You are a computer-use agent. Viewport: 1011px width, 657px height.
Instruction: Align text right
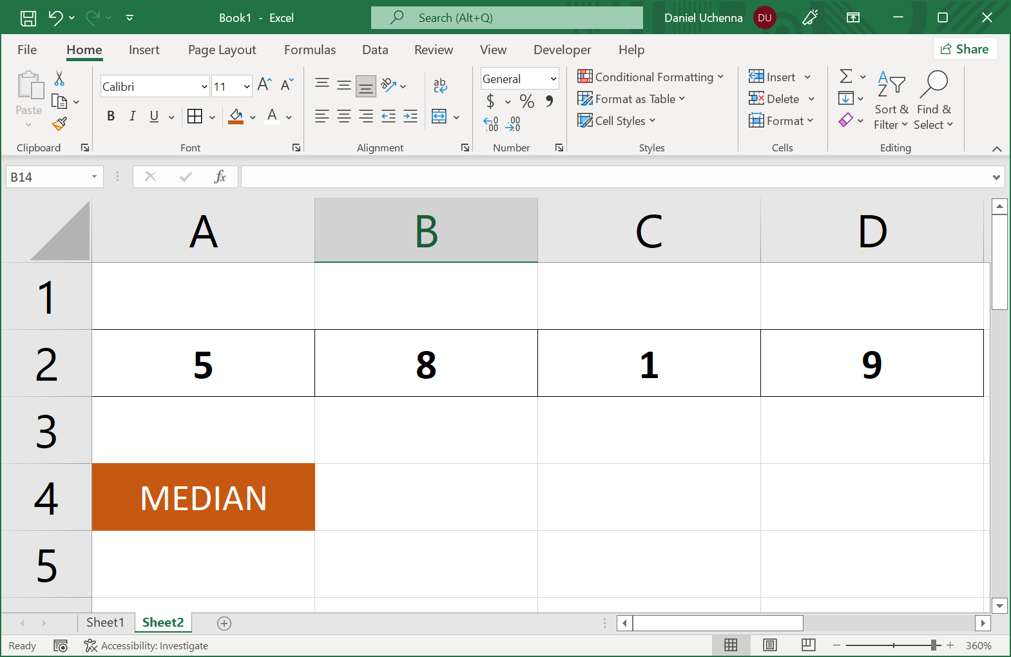point(366,117)
